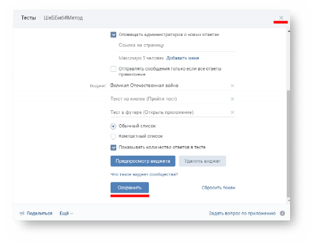
Task: Click 'Поделиться' in the footer
Action: coord(40,213)
